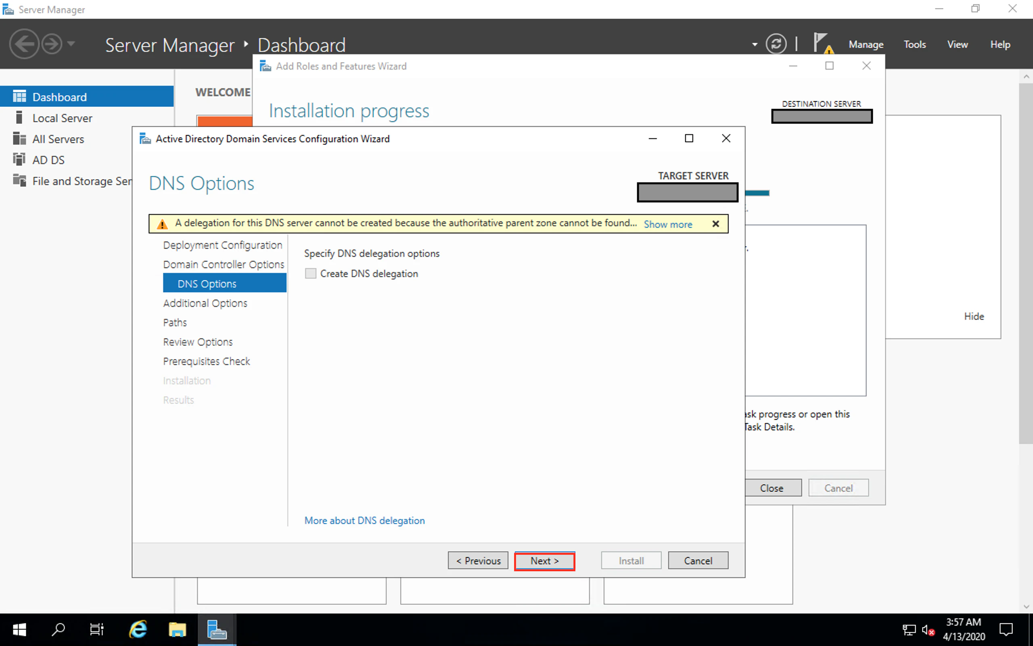Viewport: 1033px width, 646px height.
Task: Click the Server Manager title bar icon
Action: point(8,9)
